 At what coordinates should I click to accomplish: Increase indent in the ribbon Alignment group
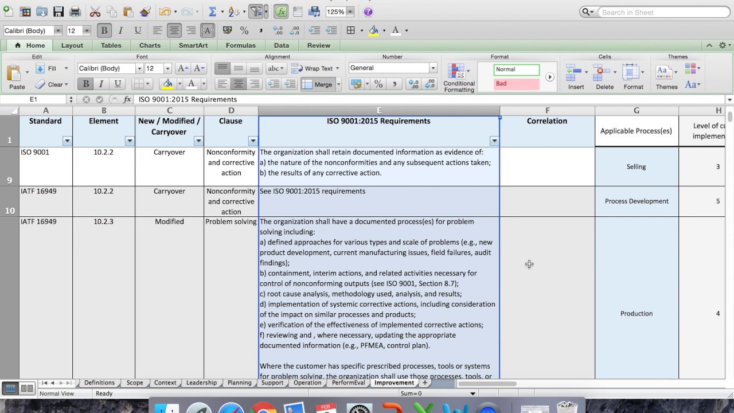(290, 84)
